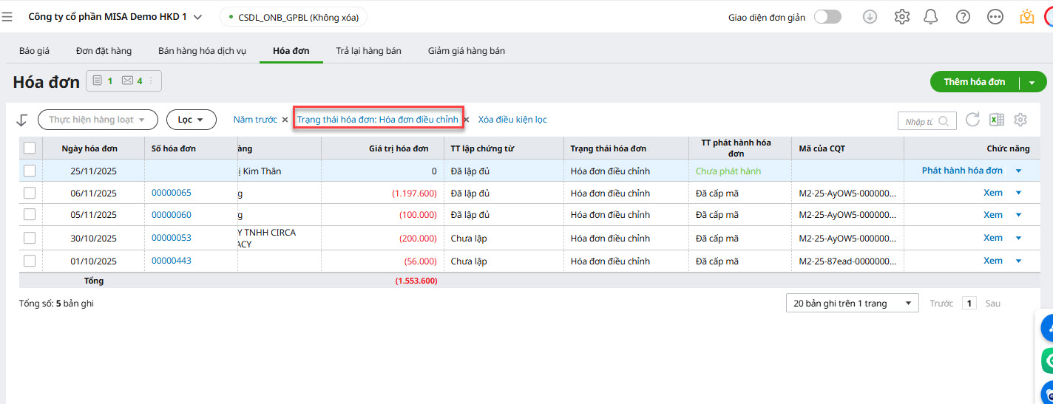Switch to the Báo giá tab
The height and width of the screenshot is (404, 1053).
(x=34, y=51)
